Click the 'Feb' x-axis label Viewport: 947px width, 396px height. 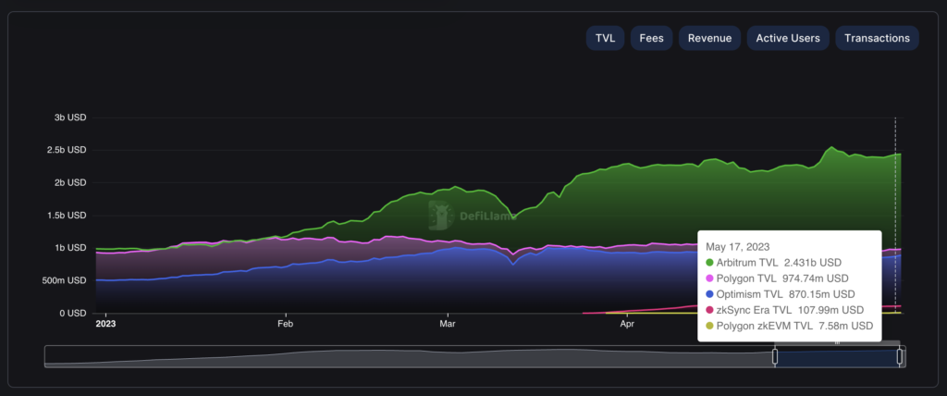pyautogui.click(x=285, y=324)
